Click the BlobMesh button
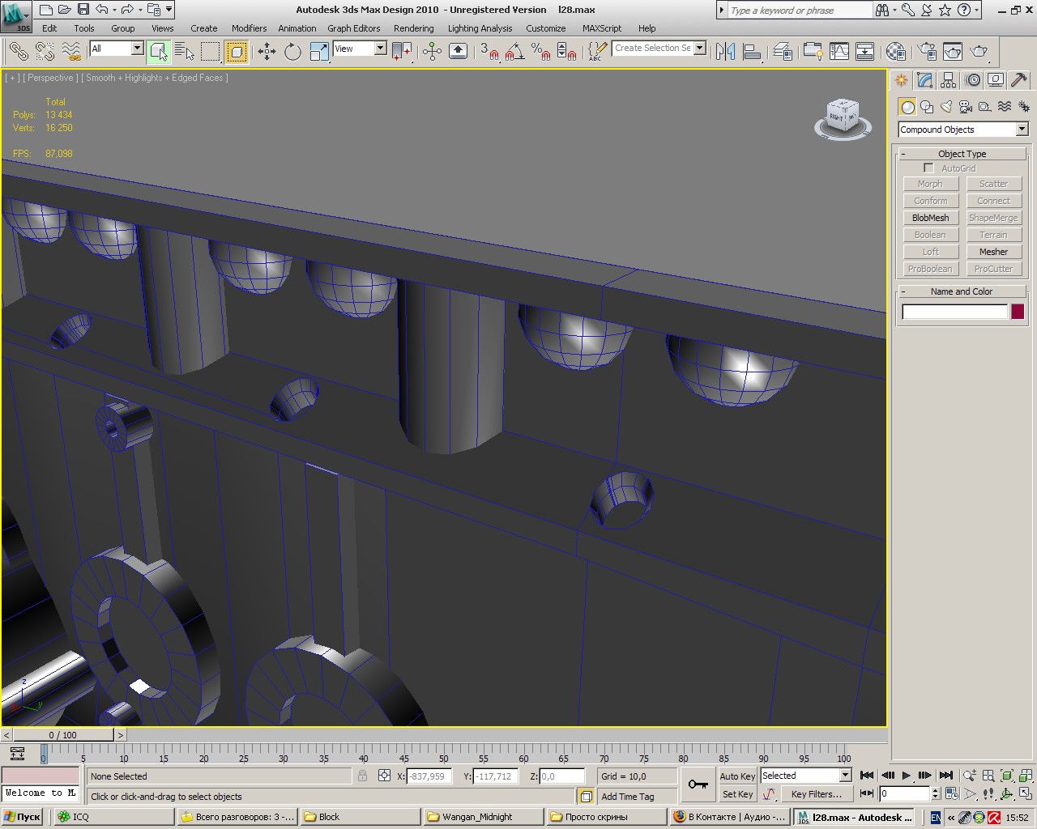The width and height of the screenshot is (1037, 829). (x=930, y=218)
